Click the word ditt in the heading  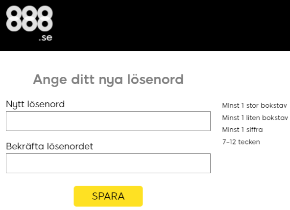83,79
